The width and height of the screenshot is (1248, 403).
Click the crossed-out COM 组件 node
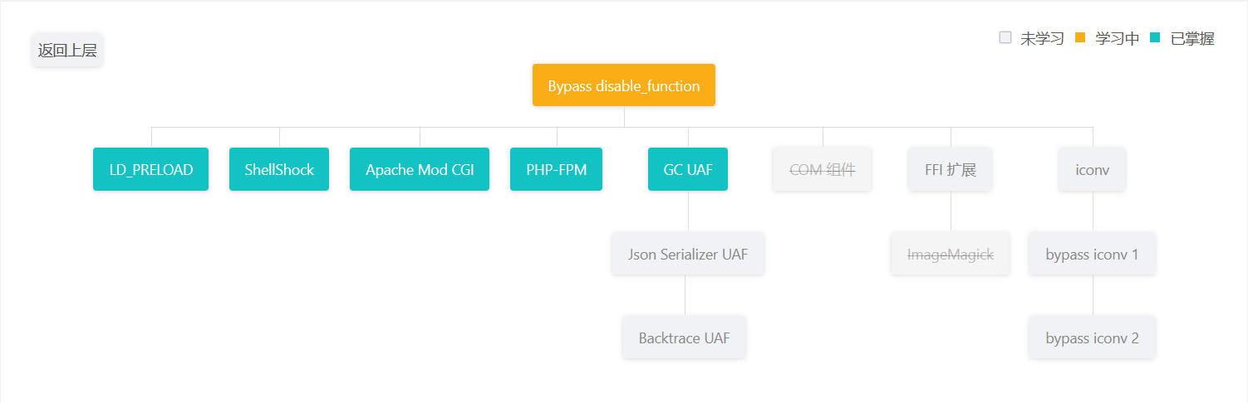click(x=822, y=170)
